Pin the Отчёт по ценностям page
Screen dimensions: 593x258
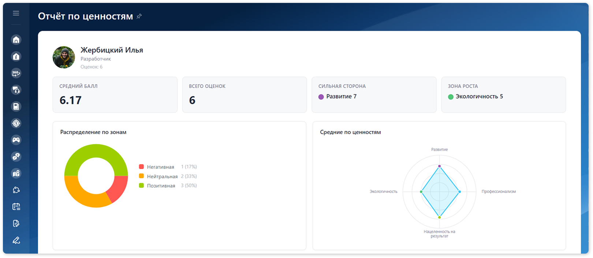tap(139, 16)
